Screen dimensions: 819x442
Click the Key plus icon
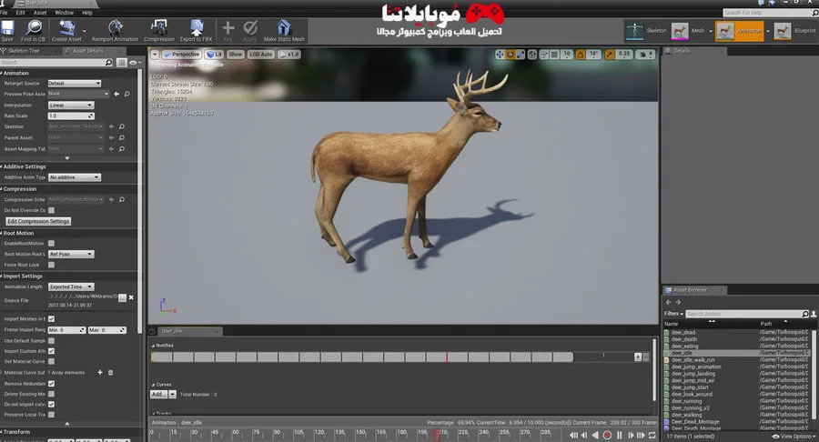click(x=227, y=27)
